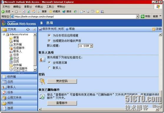The width and height of the screenshot is (164, 113).
Task: Open 任务 shortcut in navigation pane
Action: pyautogui.click(x=19, y=92)
